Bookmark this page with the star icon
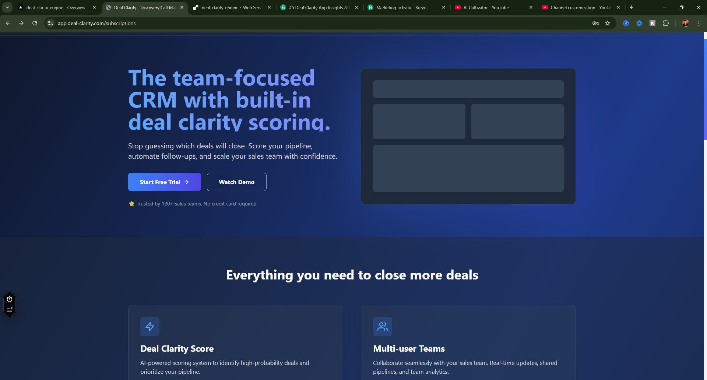707x380 pixels. (x=608, y=23)
